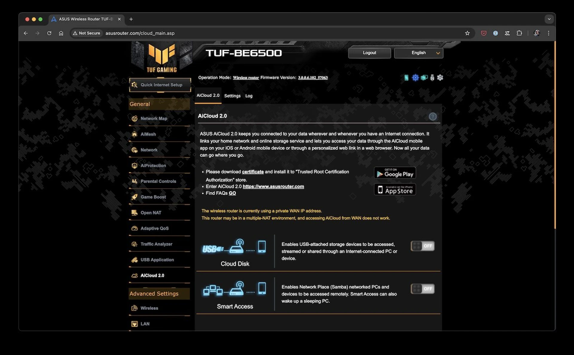Open Adaptive QoS in the sidebar

tap(159, 228)
